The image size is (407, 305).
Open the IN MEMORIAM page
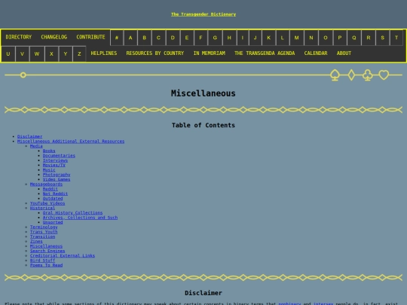coord(210,53)
